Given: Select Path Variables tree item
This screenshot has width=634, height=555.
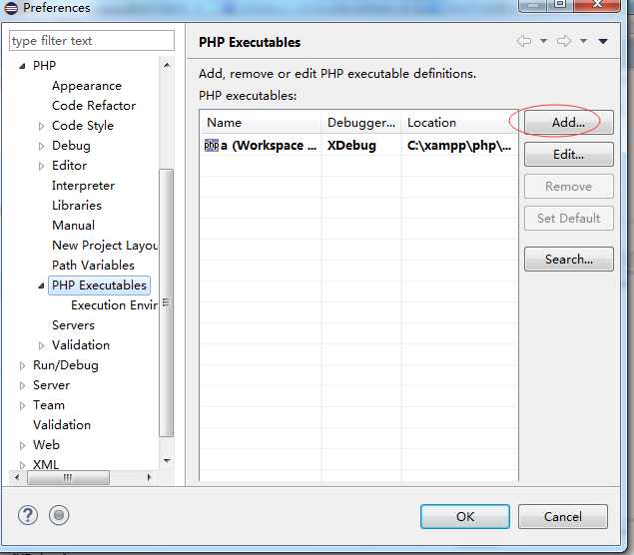Looking at the screenshot, I should click(x=93, y=266).
